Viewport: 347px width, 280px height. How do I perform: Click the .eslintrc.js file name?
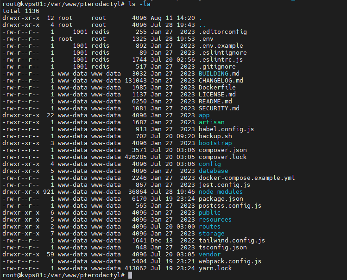click(x=221, y=60)
